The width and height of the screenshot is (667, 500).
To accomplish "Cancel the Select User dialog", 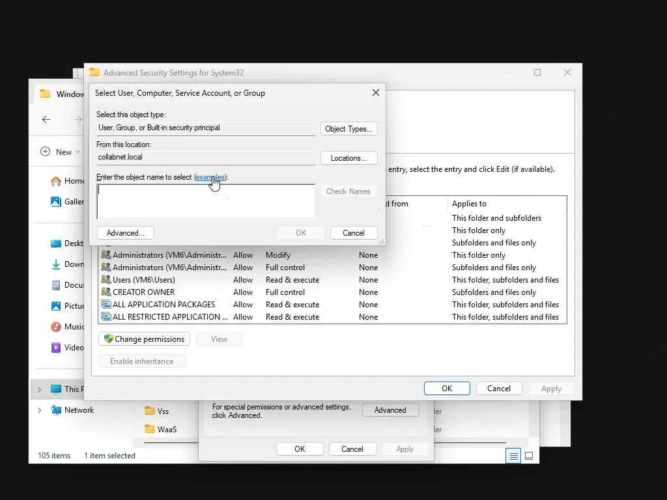I will 354,233.
